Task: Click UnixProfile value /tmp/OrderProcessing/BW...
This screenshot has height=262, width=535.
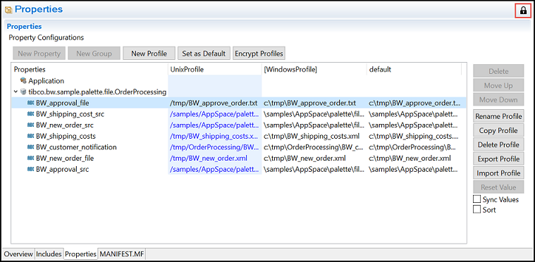Action: (214, 147)
